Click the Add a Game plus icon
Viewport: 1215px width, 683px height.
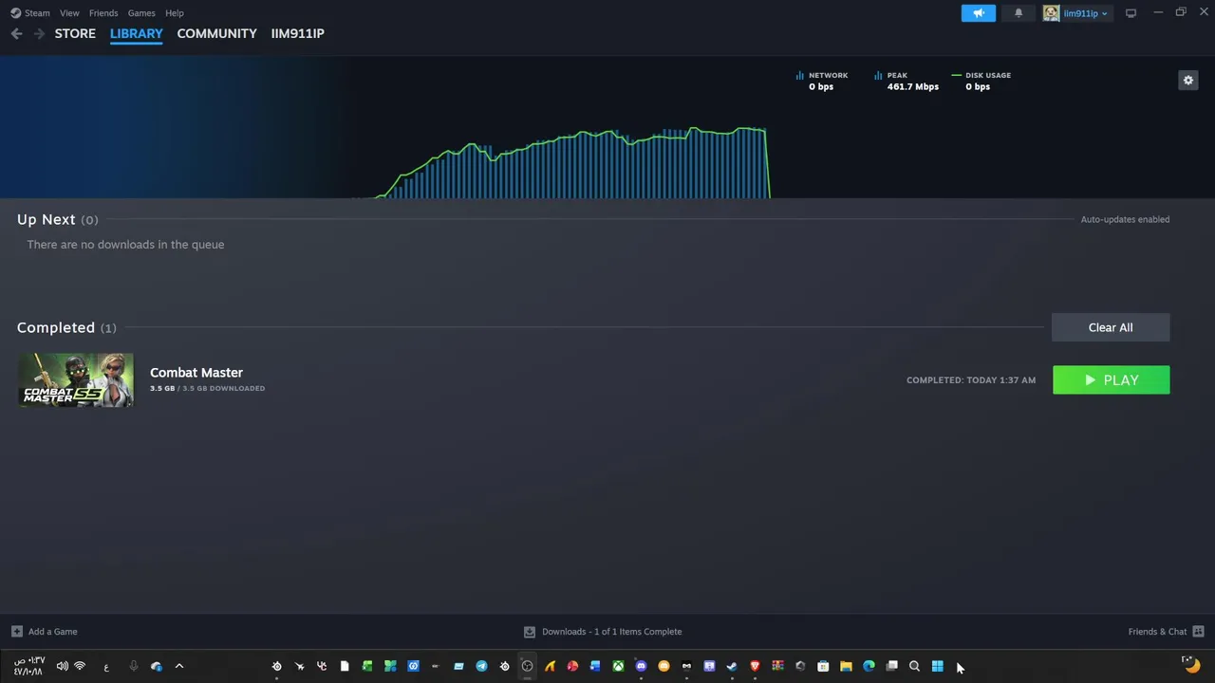pyautogui.click(x=17, y=631)
